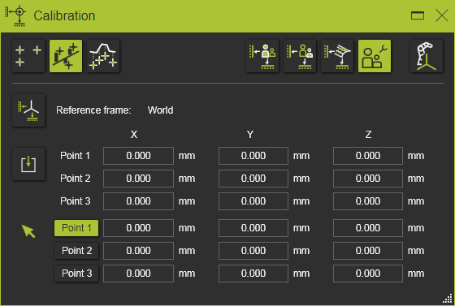Click the top Point 2 Y field
This screenshot has width=455, height=306.
point(253,179)
